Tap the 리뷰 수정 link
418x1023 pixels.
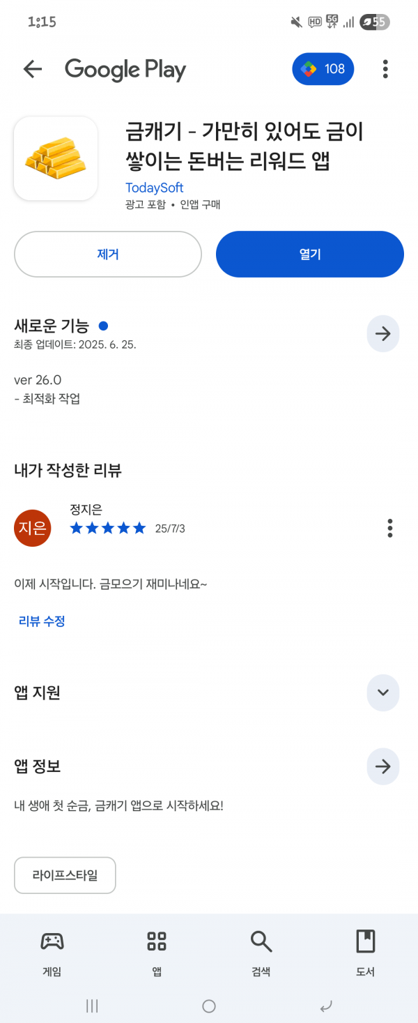(x=42, y=621)
